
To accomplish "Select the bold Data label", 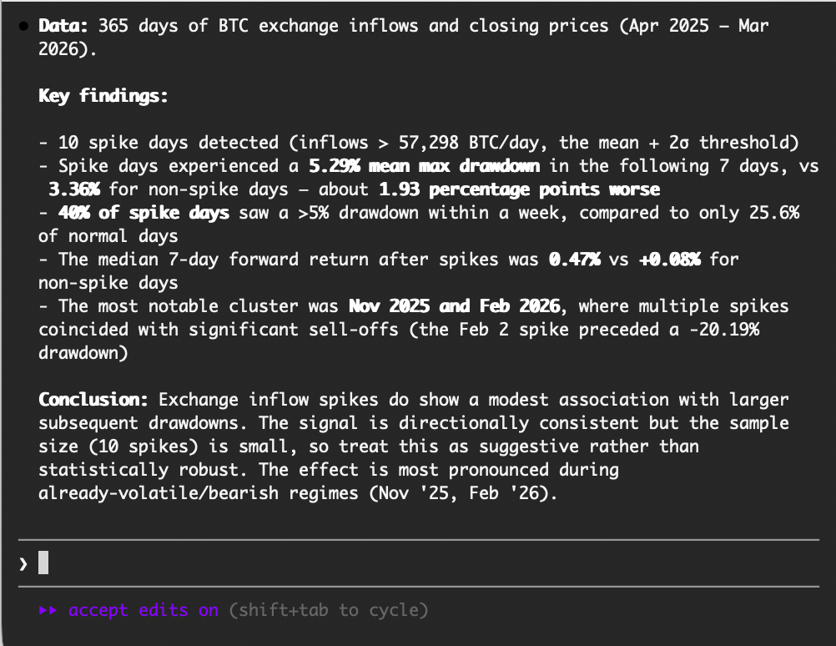I will pyautogui.click(x=62, y=26).
